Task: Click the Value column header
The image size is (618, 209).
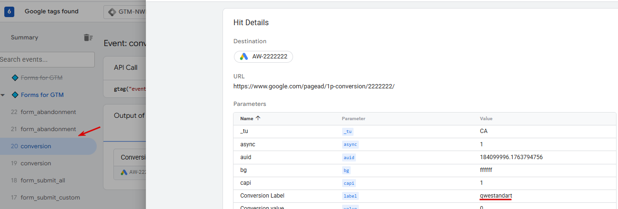Action: coord(486,118)
